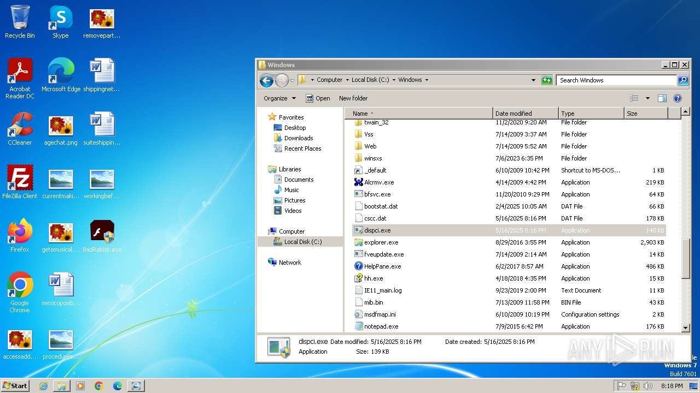Select the mexicopositi Word document icon
The height and width of the screenshot is (393, 700).
tap(61, 289)
